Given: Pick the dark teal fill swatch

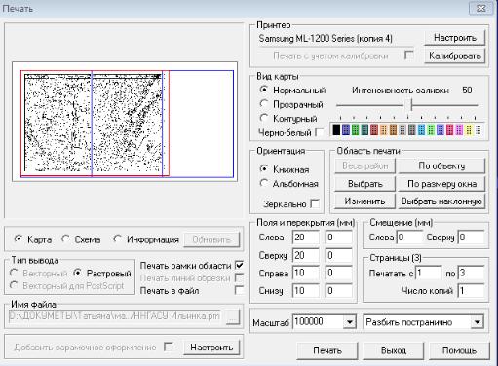Looking at the screenshot, I should [364, 130].
